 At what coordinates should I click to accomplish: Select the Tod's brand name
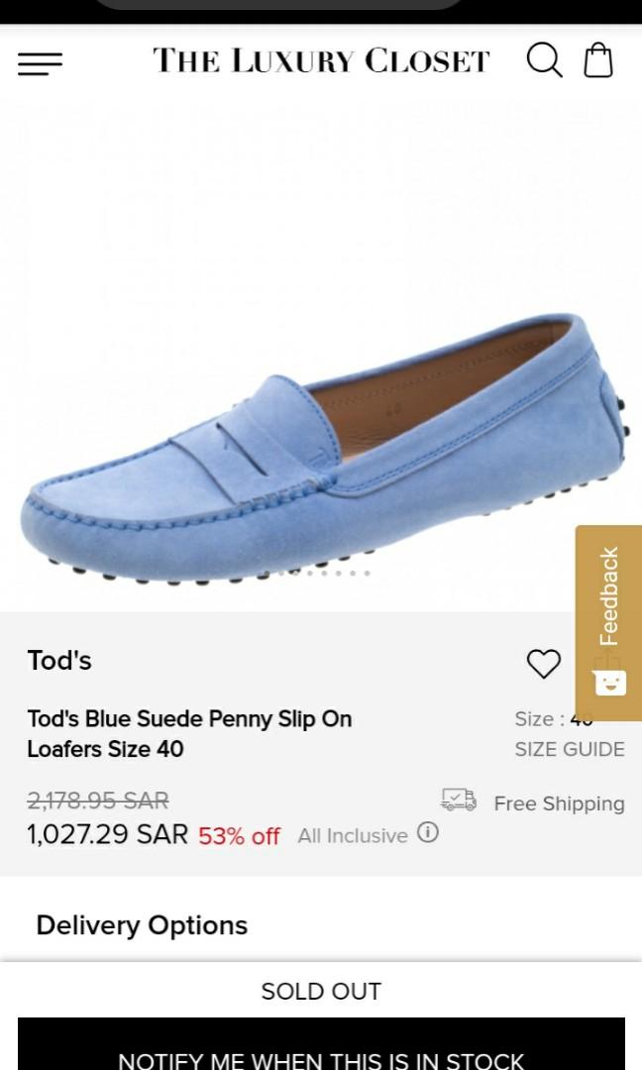pyautogui.click(x=58, y=660)
